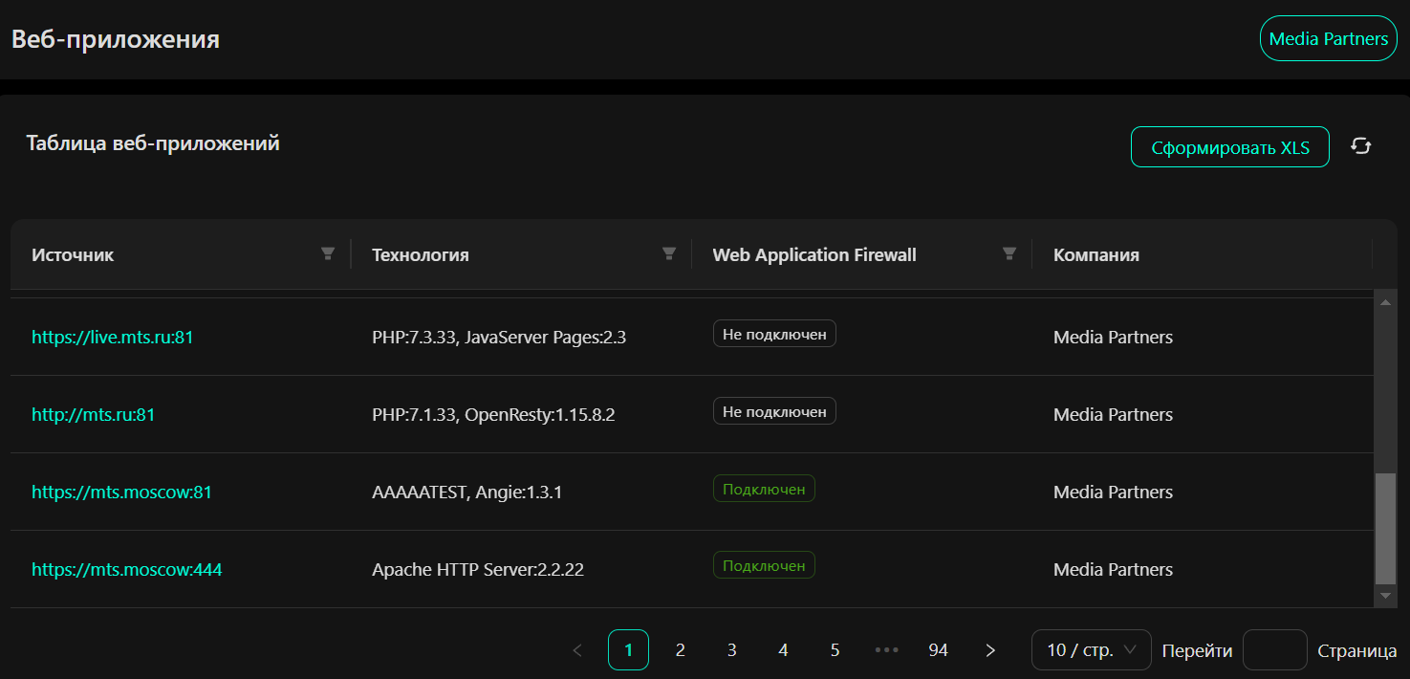Image resolution: width=1410 pixels, height=679 pixels.
Task: Open https://mts.moscow:444 source link
Action: 127,570
